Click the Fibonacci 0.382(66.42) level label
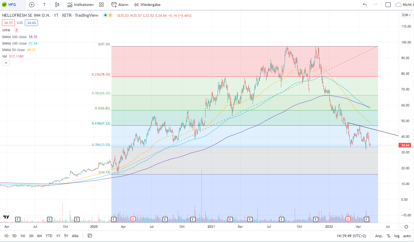Image resolution: width=414 pixels, height=242 pixels. tap(101, 93)
